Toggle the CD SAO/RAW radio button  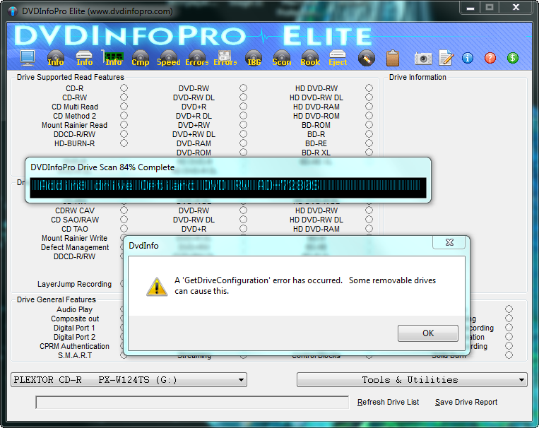(124, 220)
